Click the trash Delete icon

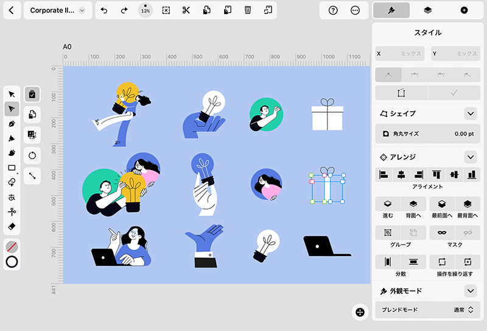coord(247,10)
